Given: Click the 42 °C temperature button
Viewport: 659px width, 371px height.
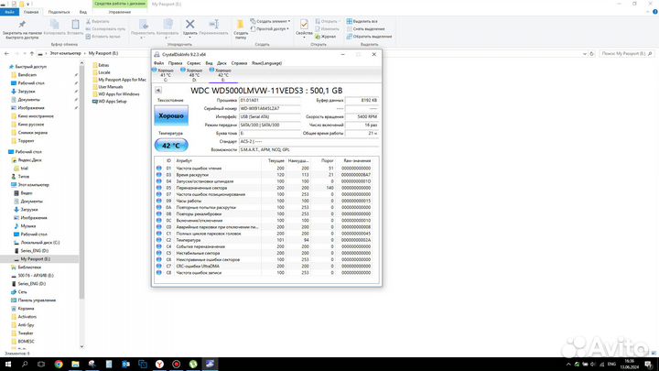Looking at the screenshot, I should (x=171, y=145).
